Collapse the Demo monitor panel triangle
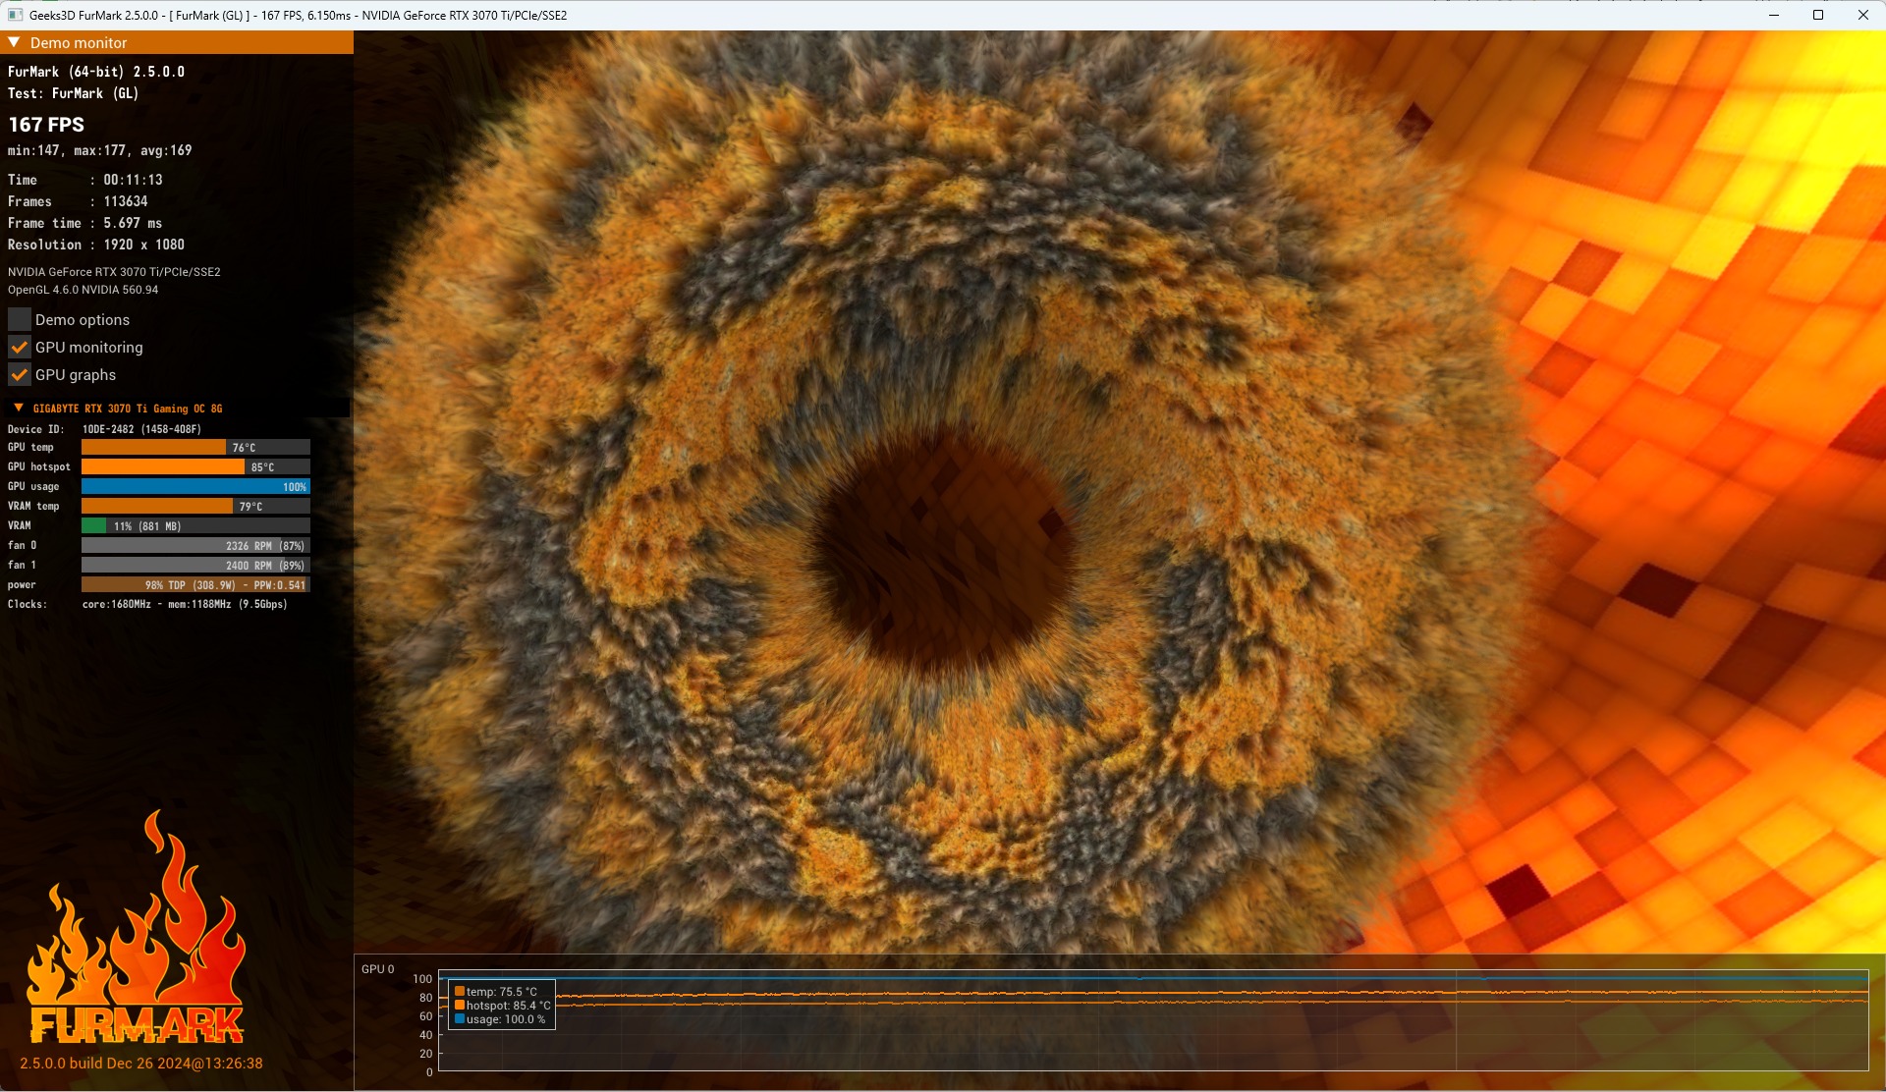 coord(14,42)
